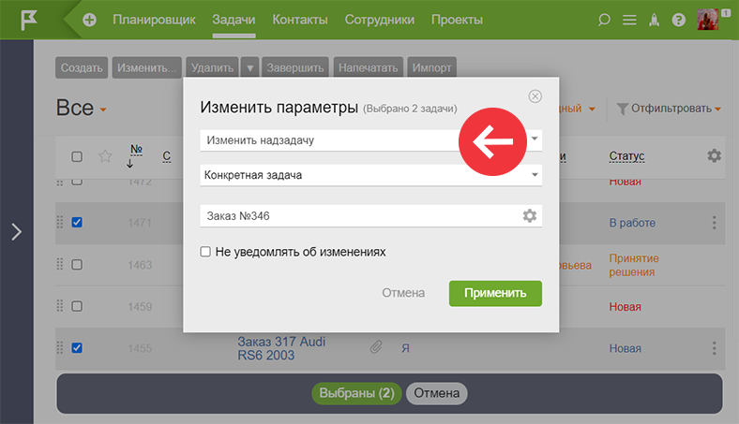Open the Проекты tab
Screen dimensions: 739x424
pyautogui.click(x=457, y=20)
